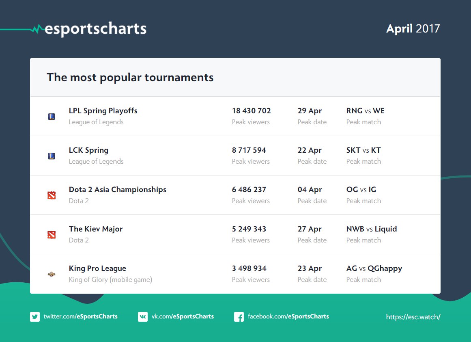Click the Twitter bird icon
Screen dimensions: 471x342
(35, 317)
